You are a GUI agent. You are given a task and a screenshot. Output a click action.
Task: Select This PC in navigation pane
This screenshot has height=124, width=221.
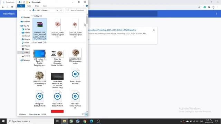(25, 26)
